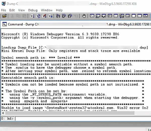Open the Help menu
The image size is (151, 131).
[59, 10]
